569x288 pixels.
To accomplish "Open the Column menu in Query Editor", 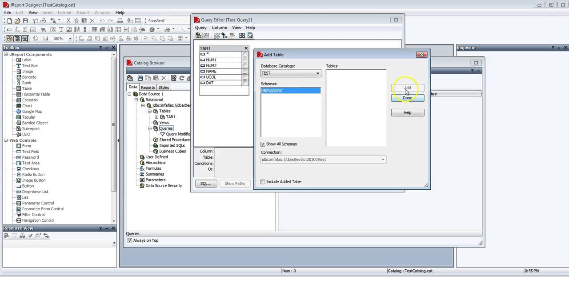I will (x=220, y=28).
